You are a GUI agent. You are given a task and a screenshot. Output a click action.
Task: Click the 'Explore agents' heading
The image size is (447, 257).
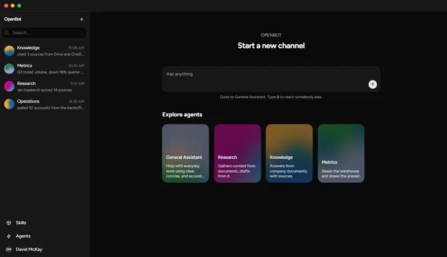(x=182, y=115)
